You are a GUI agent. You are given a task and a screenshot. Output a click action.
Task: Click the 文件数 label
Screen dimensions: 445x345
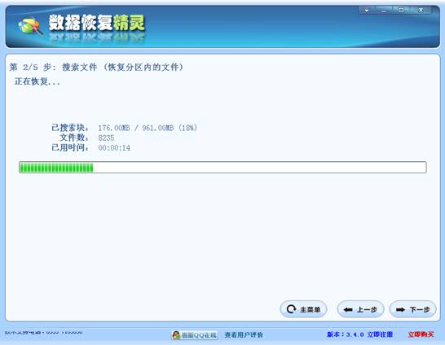coord(74,138)
